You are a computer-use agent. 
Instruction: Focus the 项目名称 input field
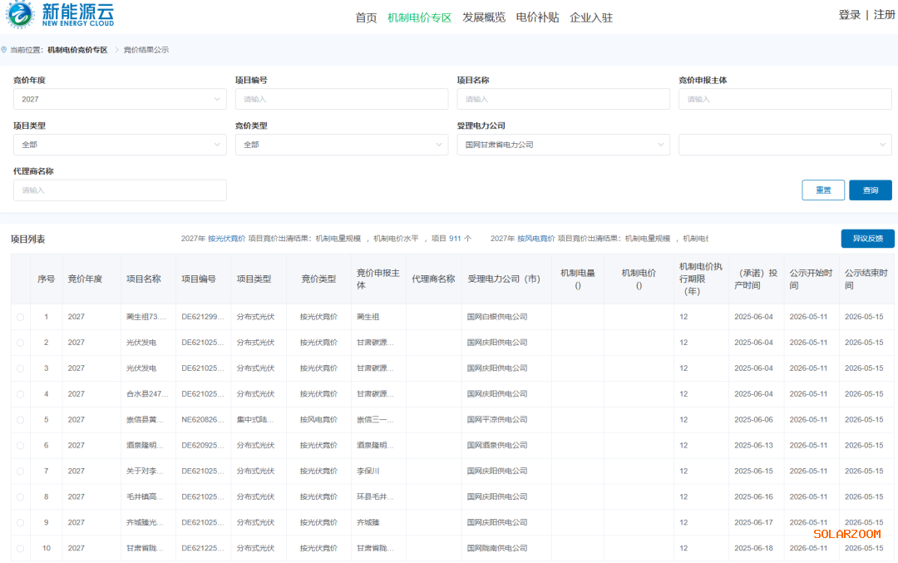click(563, 99)
